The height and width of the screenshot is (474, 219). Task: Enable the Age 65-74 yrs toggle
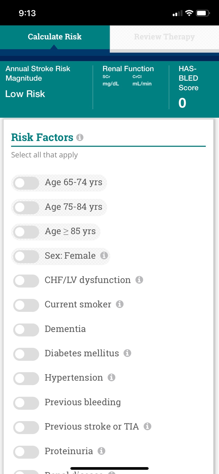click(26, 183)
